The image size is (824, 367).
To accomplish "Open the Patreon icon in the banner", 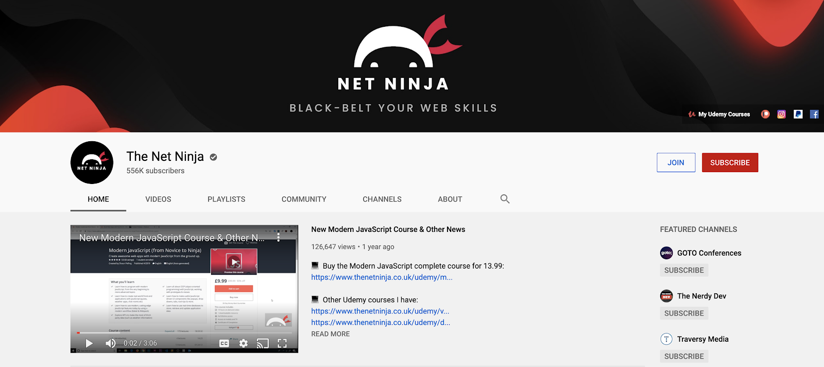I will pyautogui.click(x=765, y=114).
